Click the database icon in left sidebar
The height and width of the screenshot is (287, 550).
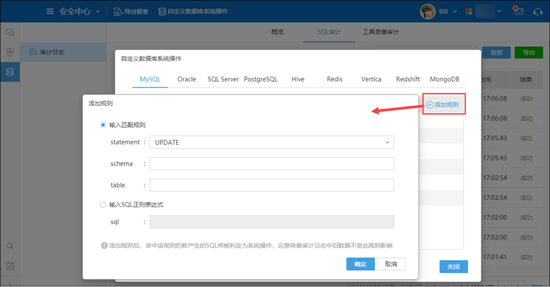tap(10, 72)
